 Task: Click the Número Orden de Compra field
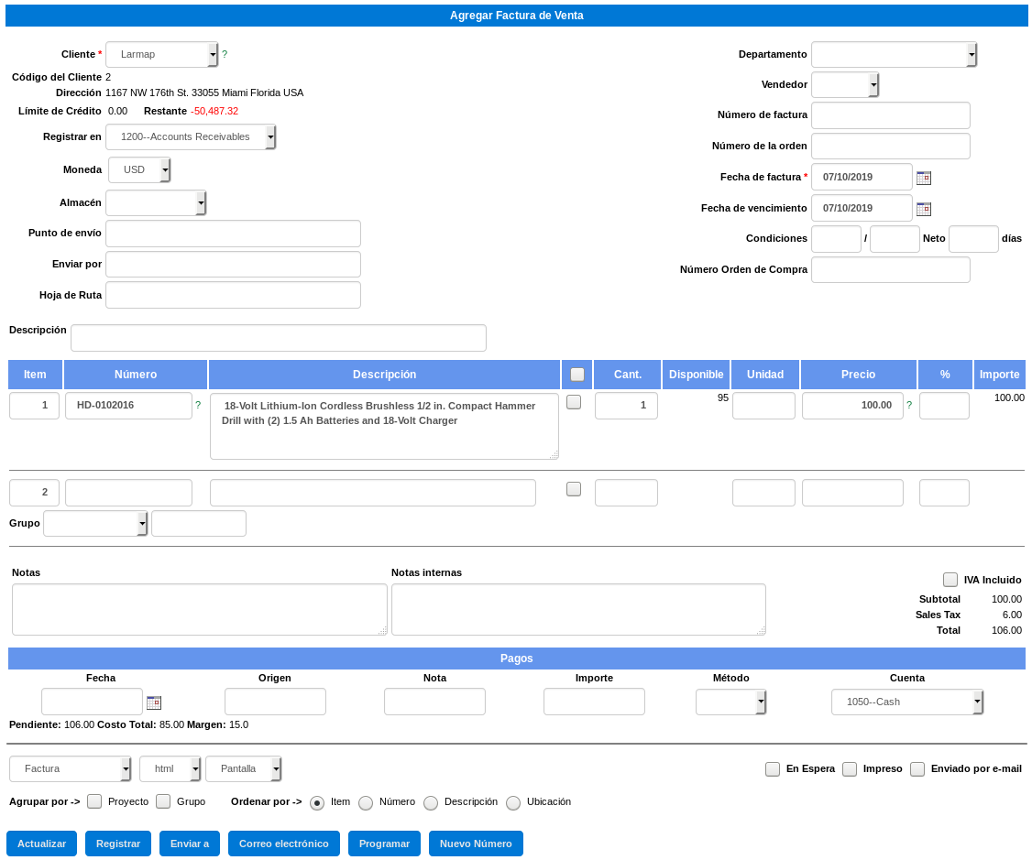(891, 269)
